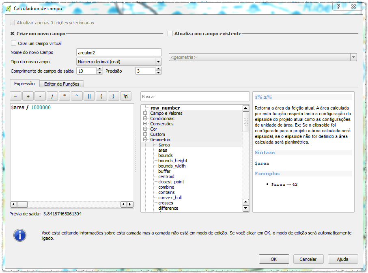Collapse the 'Geometria' function group
Screen dimensions: 368x273
click(x=145, y=140)
